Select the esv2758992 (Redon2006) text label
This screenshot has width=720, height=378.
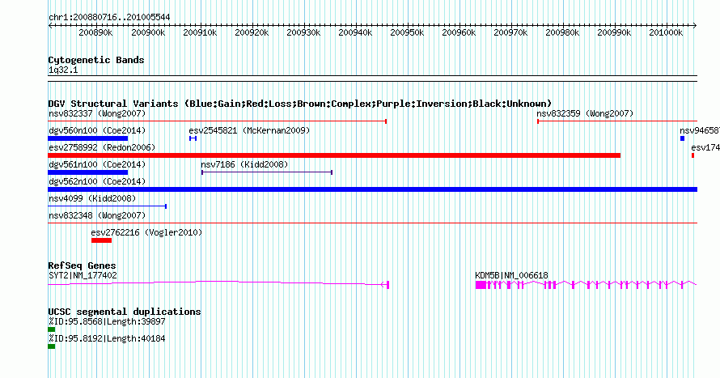[x=102, y=147]
